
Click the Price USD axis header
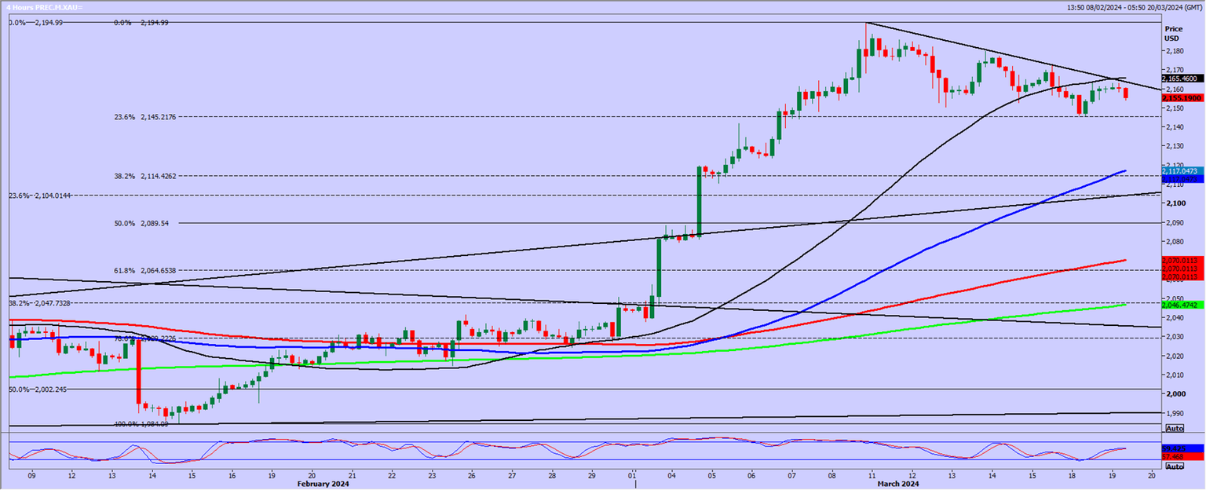click(1173, 32)
